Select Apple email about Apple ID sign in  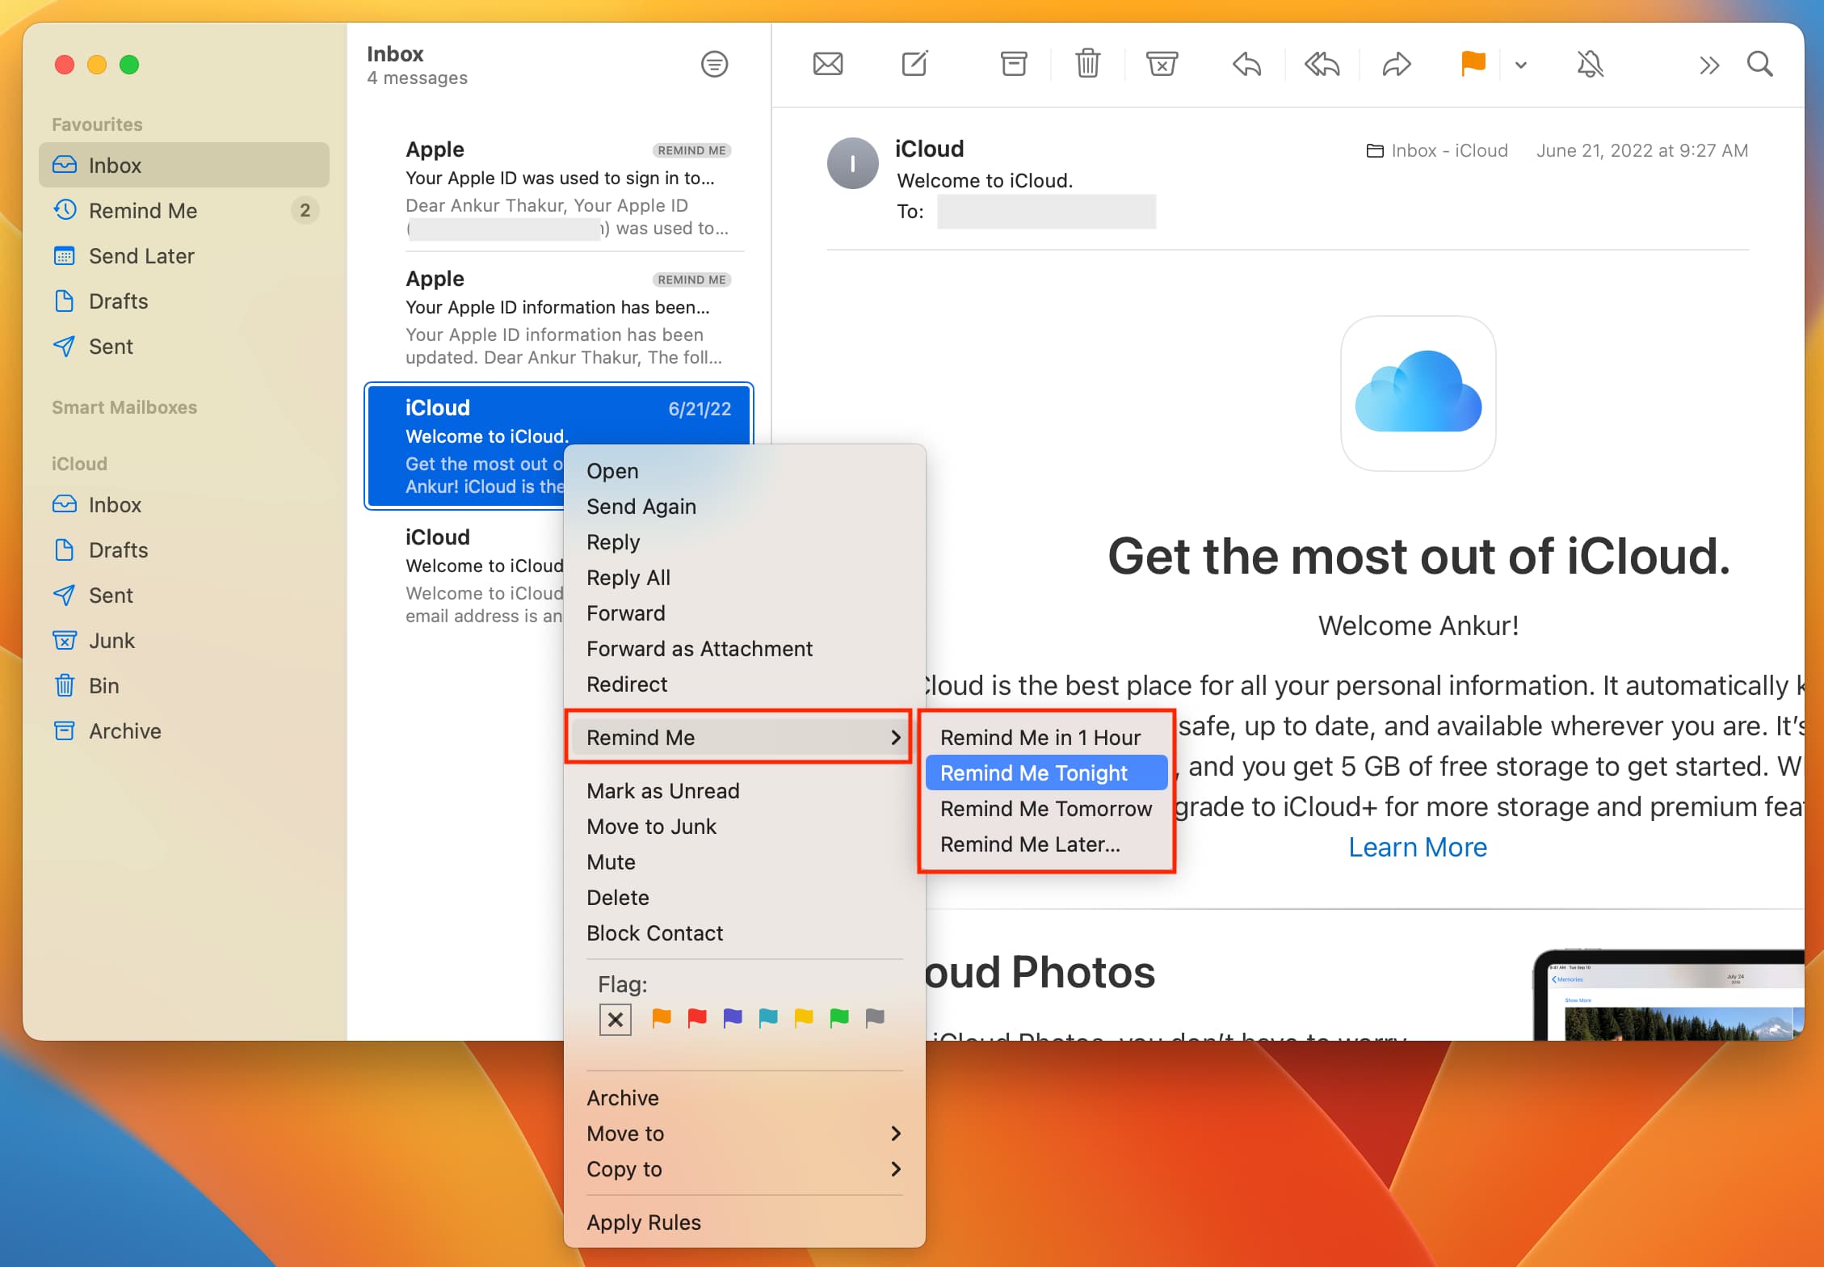pyautogui.click(x=559, y=187)
